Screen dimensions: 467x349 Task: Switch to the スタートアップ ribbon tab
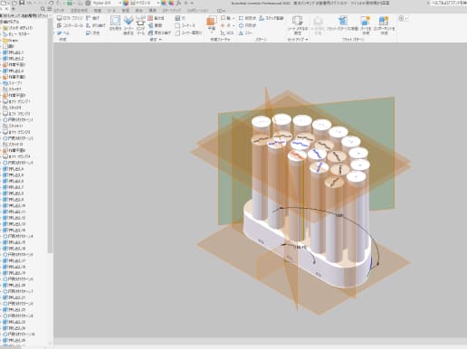point(171,11)
